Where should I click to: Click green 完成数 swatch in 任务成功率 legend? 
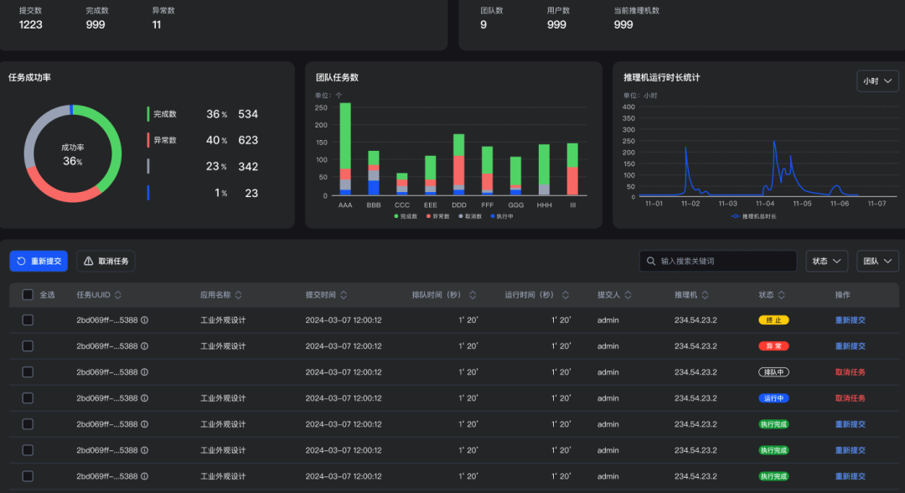(148, 114)
